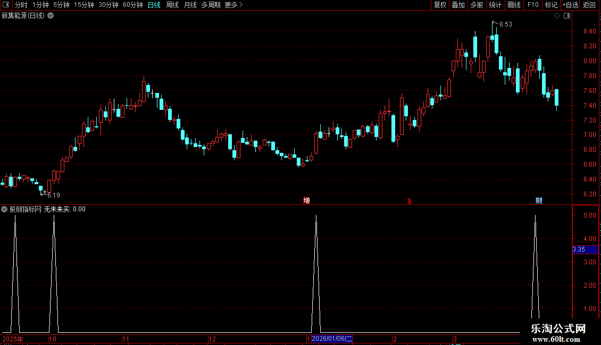601x345 pixels.
Task: Click the 2025年 timeline label
Action: [13, 339]
